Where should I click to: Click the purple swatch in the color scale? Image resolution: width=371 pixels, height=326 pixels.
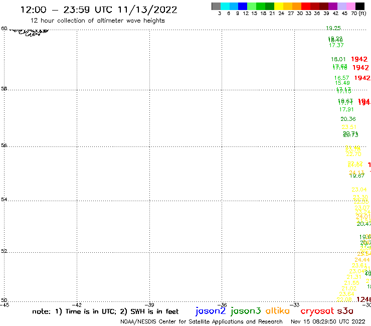333,6
